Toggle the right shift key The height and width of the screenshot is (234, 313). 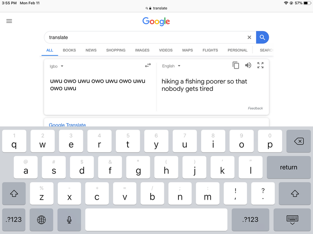(295, 193)
